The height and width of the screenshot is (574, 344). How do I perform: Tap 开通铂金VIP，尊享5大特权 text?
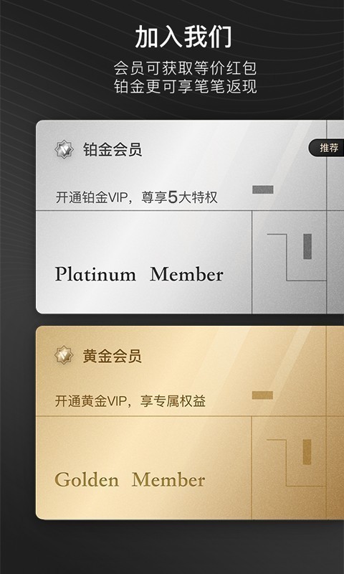(136, 198)
